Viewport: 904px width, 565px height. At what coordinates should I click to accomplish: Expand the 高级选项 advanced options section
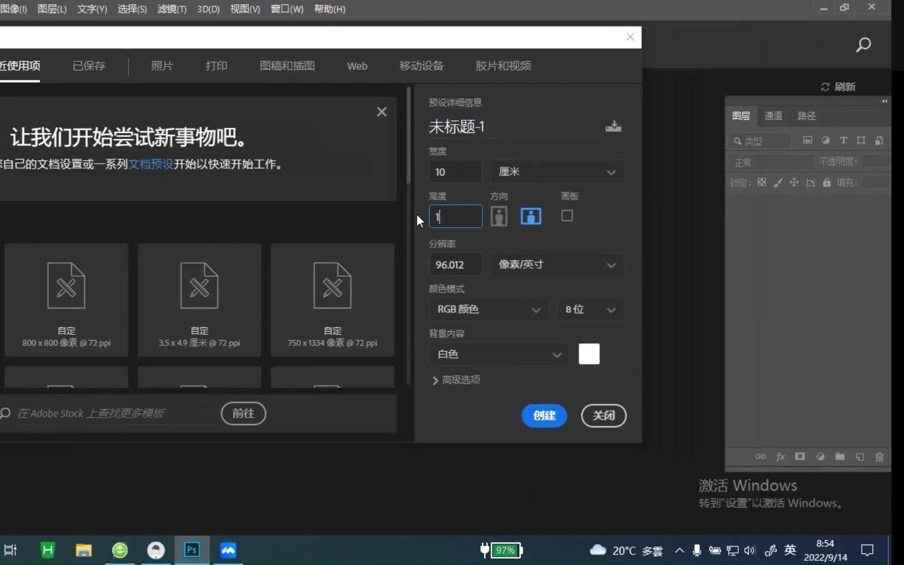tap(456, 380)
